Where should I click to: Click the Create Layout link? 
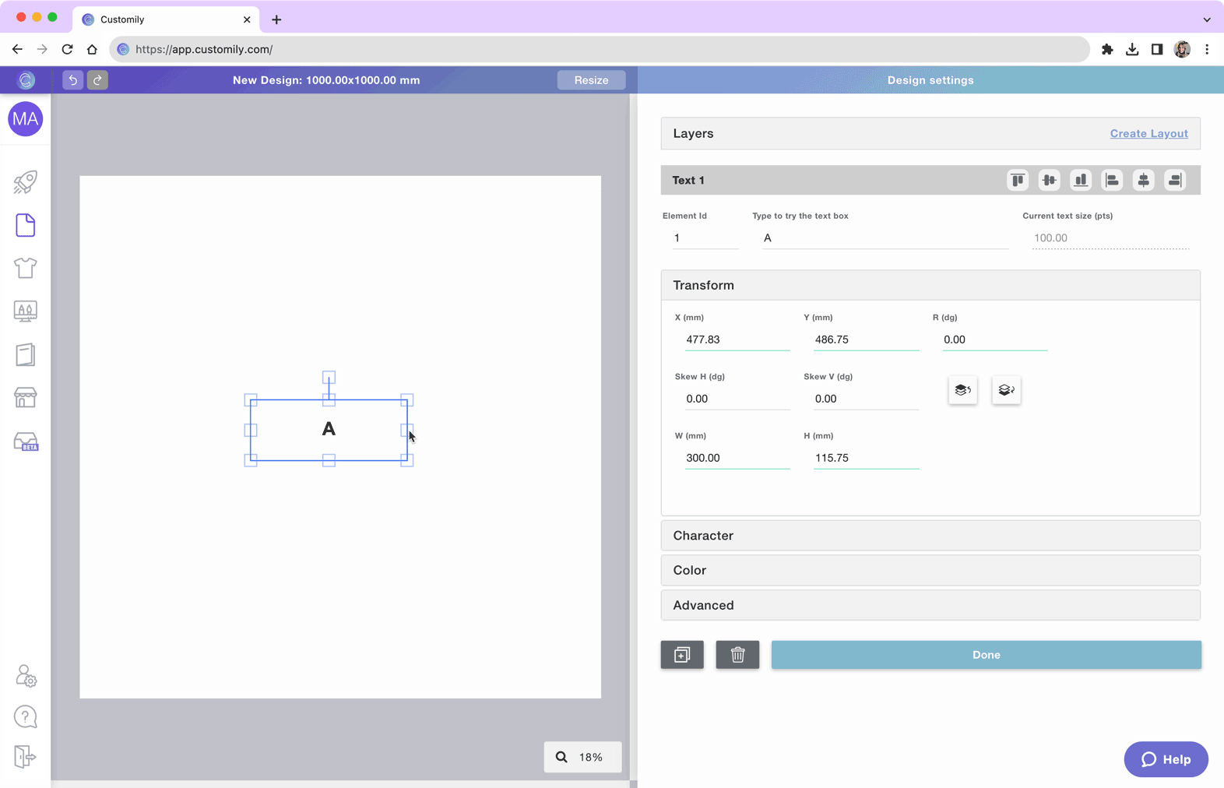(x=1148, y=134)
